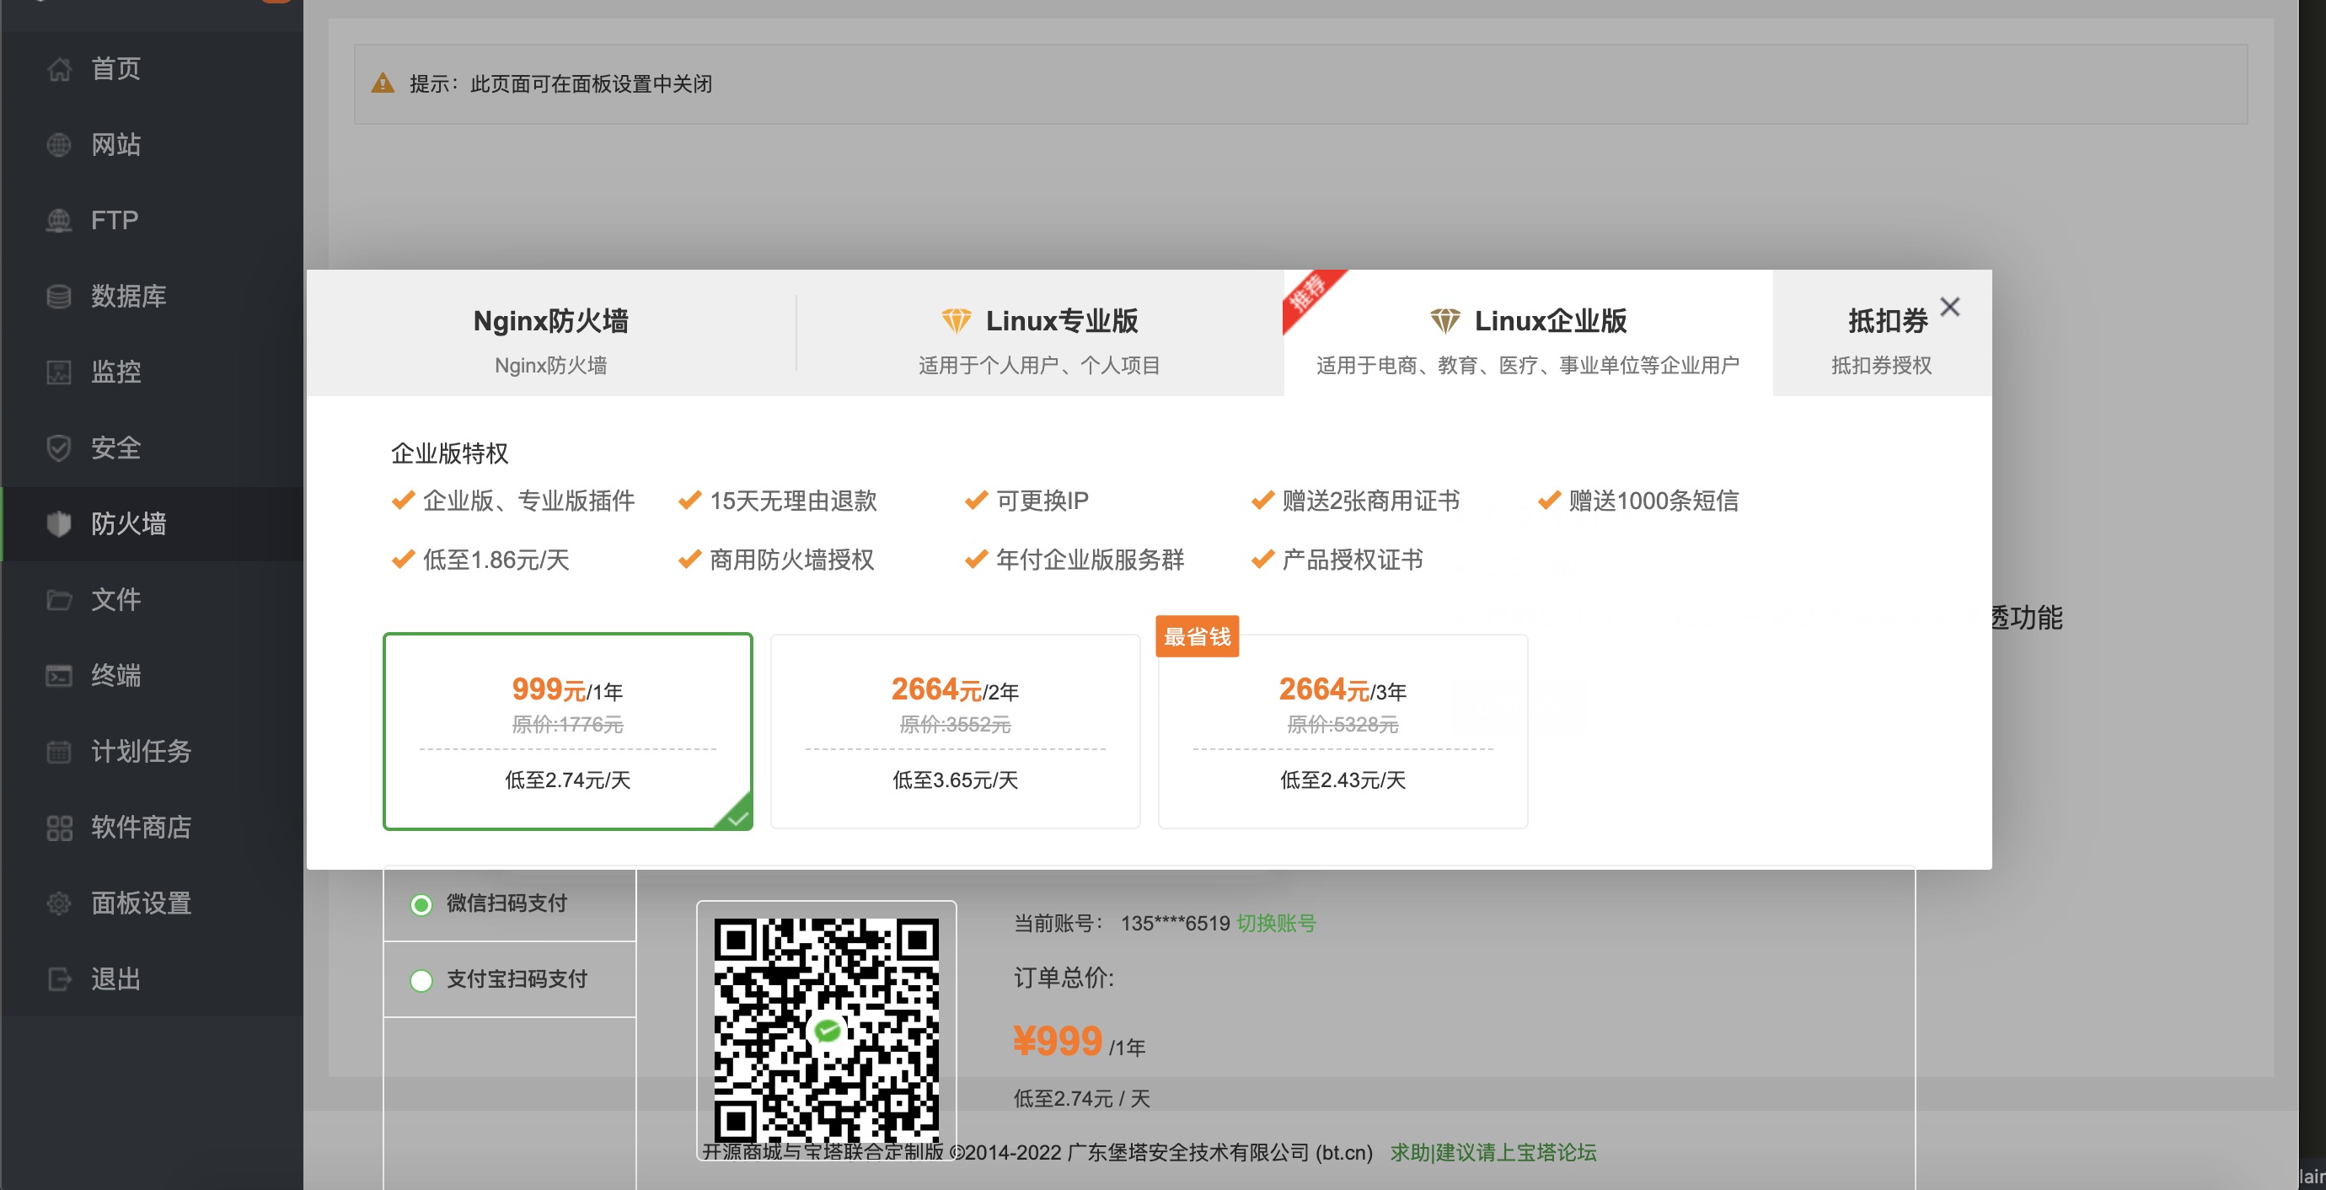Click the 低至3.65元/天 text
This screenshot has width=2326, height=1190.
tap(956, 780)
